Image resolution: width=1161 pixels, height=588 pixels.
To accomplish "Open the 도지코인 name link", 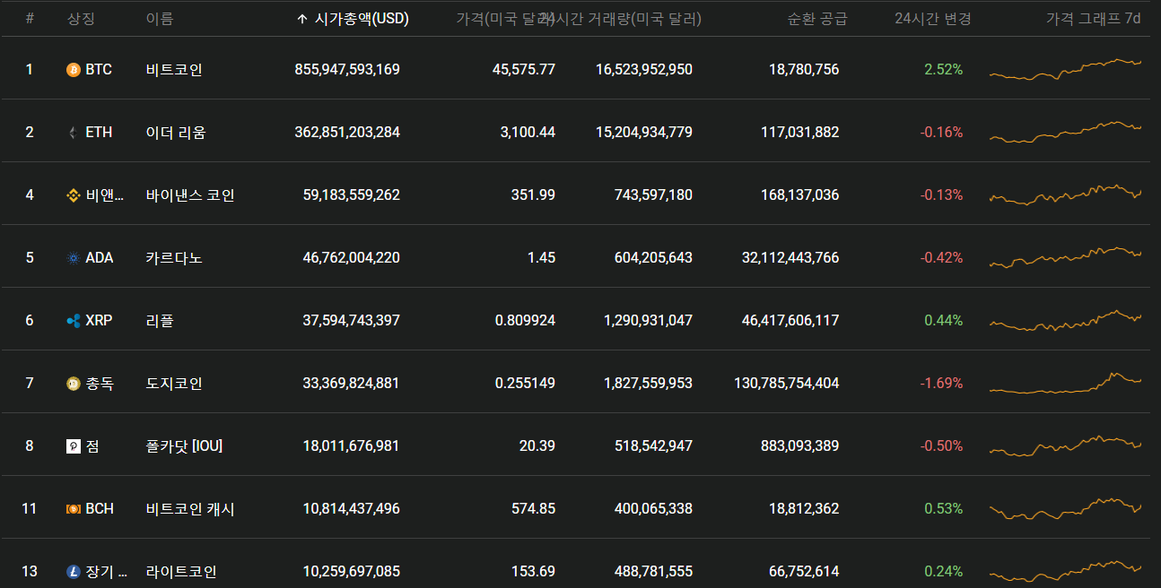I will (174, 383).
